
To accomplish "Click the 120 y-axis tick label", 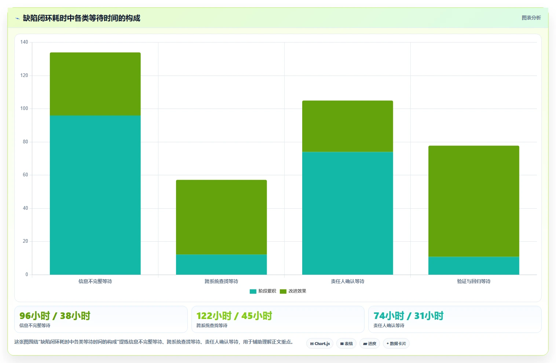I will [24, 76].
